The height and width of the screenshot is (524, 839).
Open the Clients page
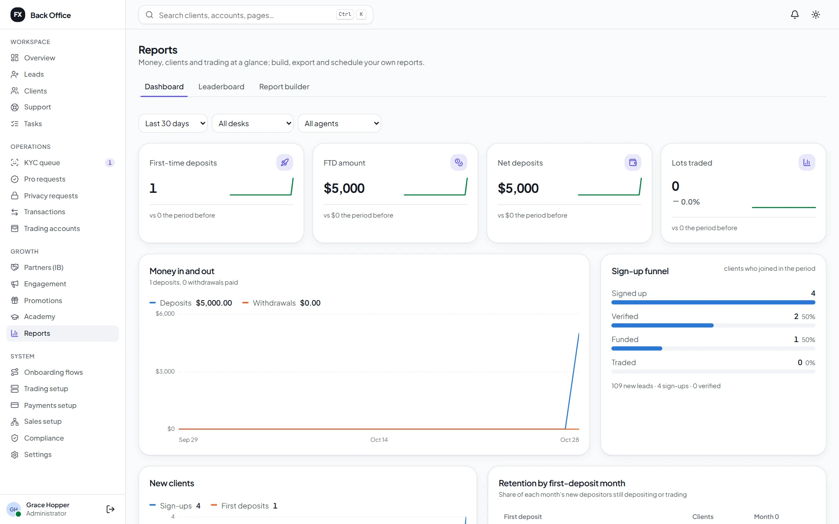point(63,91)
